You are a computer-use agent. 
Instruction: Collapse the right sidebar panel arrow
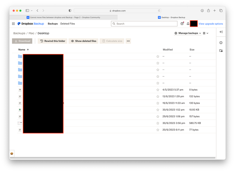click(x=221, y=32)
